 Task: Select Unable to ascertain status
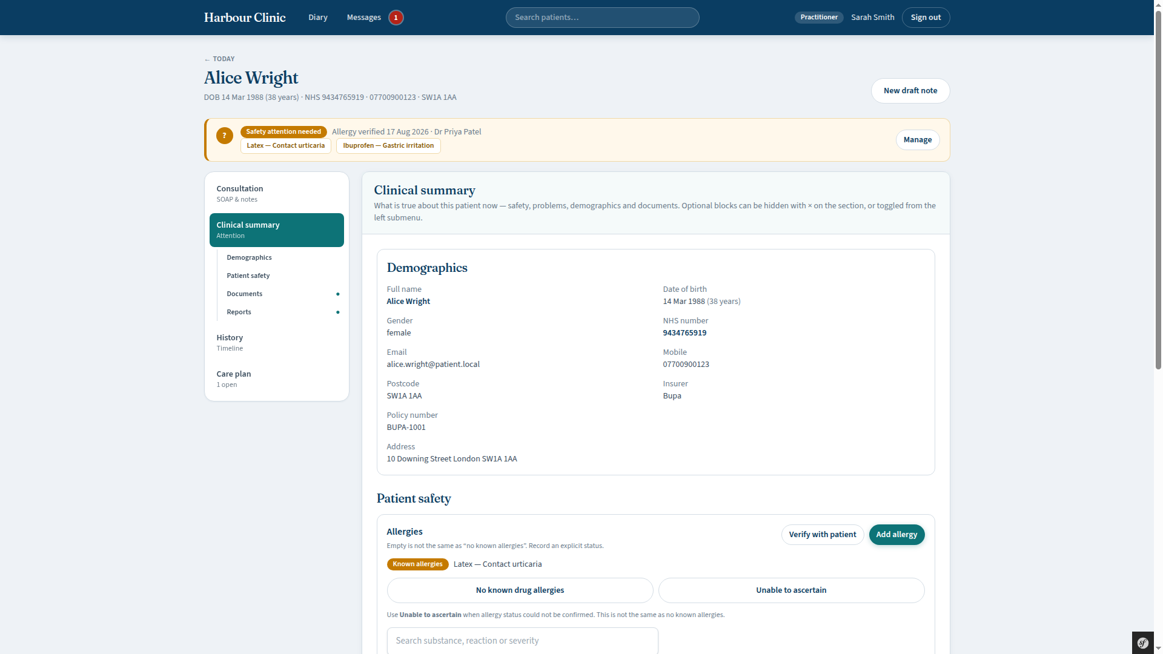pos(791,590)
